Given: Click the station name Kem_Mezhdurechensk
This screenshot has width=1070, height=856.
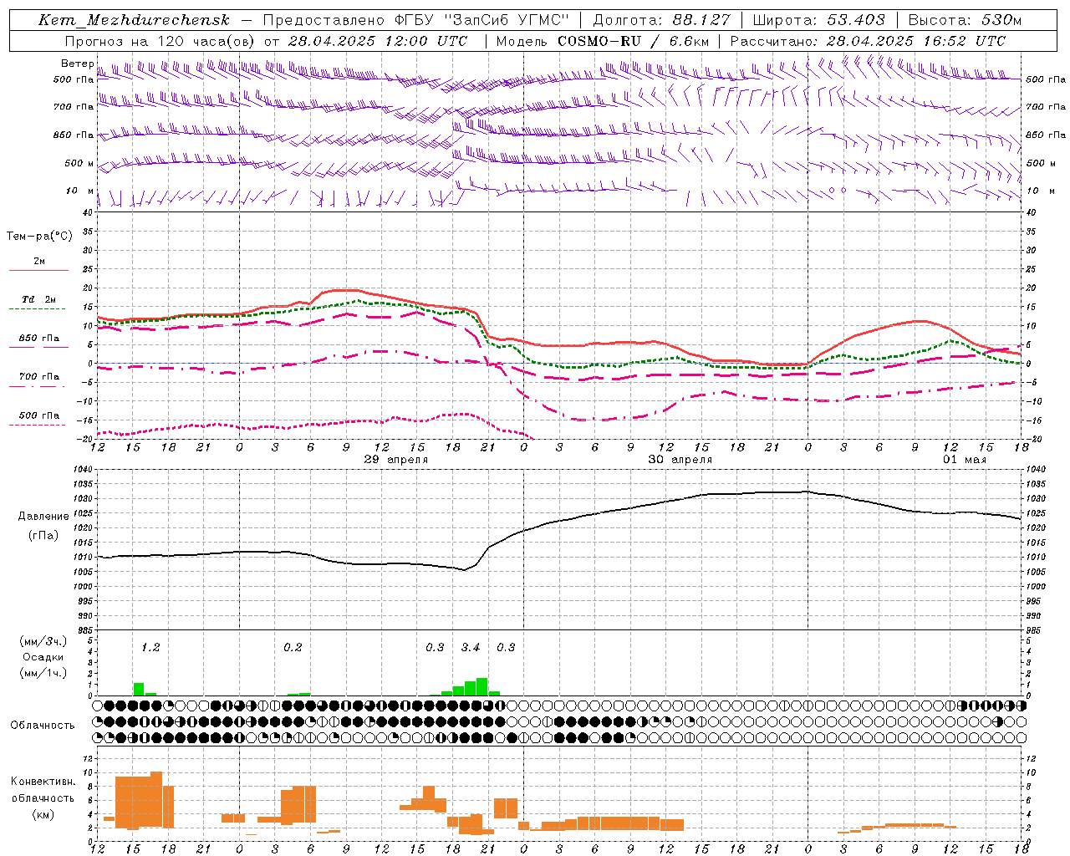Looking at the screenshot, I should tap(134, 20).
